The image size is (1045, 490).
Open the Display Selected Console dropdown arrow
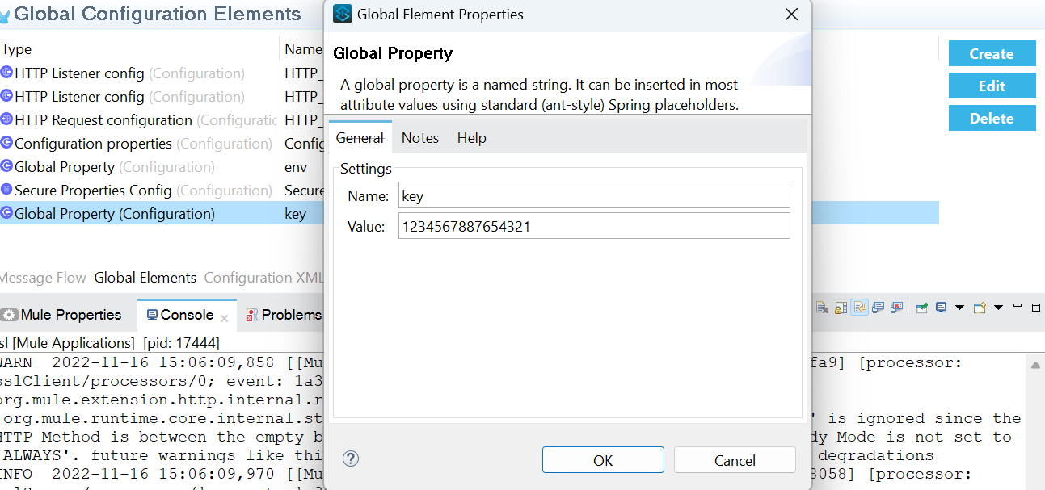coord(960,308)
